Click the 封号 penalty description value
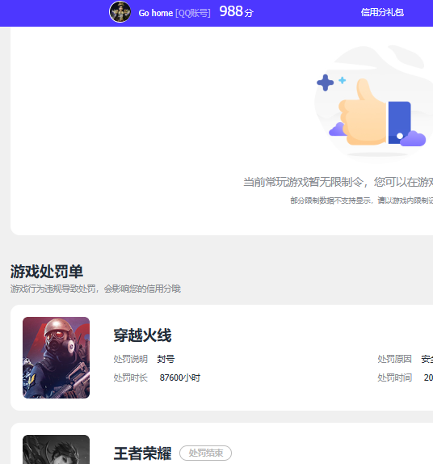Screen dimensions: 433x464 tap(166, 359)
